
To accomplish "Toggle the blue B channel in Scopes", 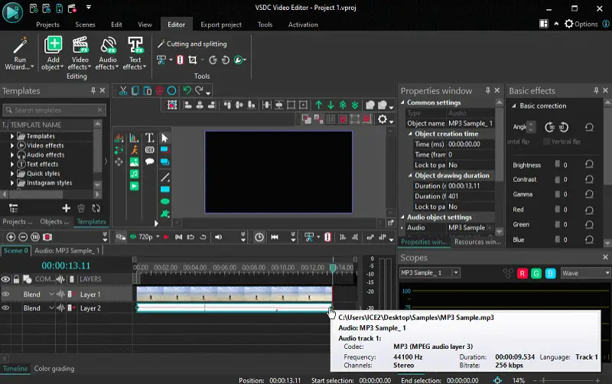I will 550,273.
